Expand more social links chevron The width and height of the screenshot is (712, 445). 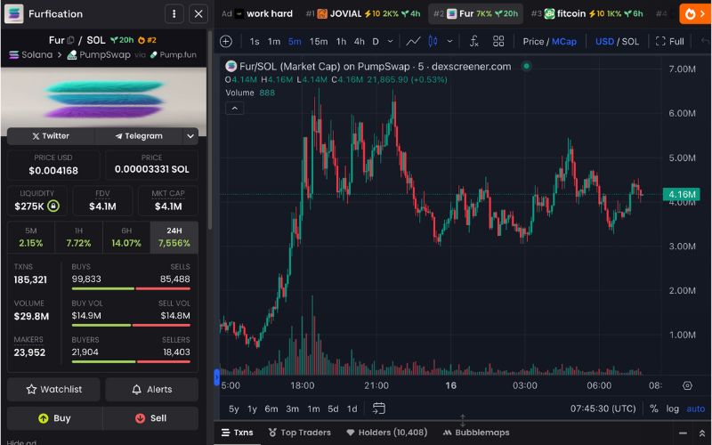click(190, 136)
